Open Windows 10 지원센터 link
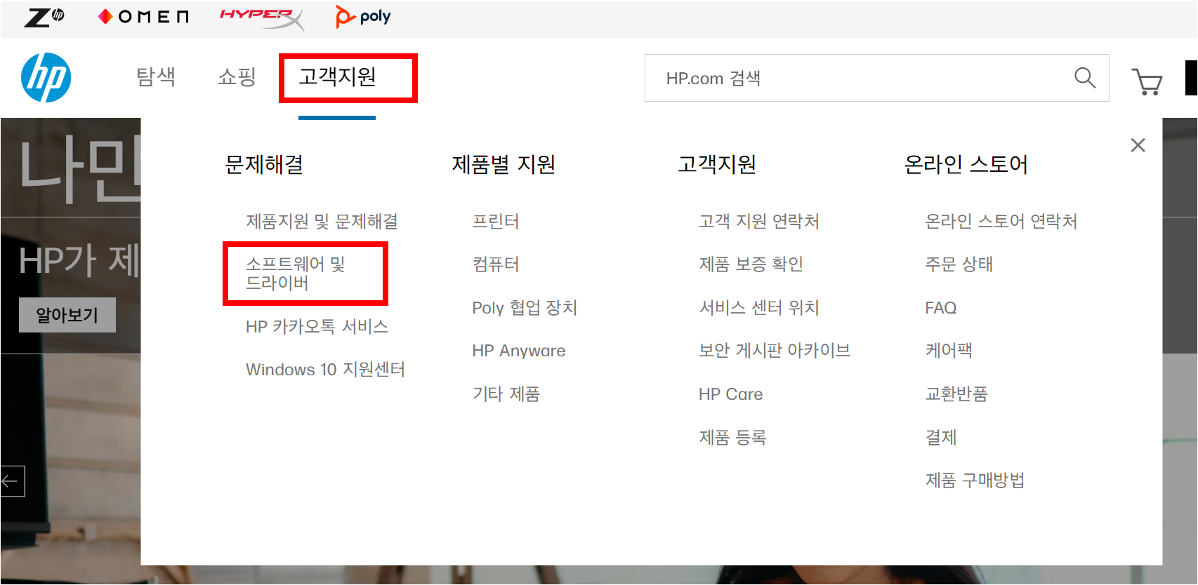Screen dimensions: 1198x585 325,370
